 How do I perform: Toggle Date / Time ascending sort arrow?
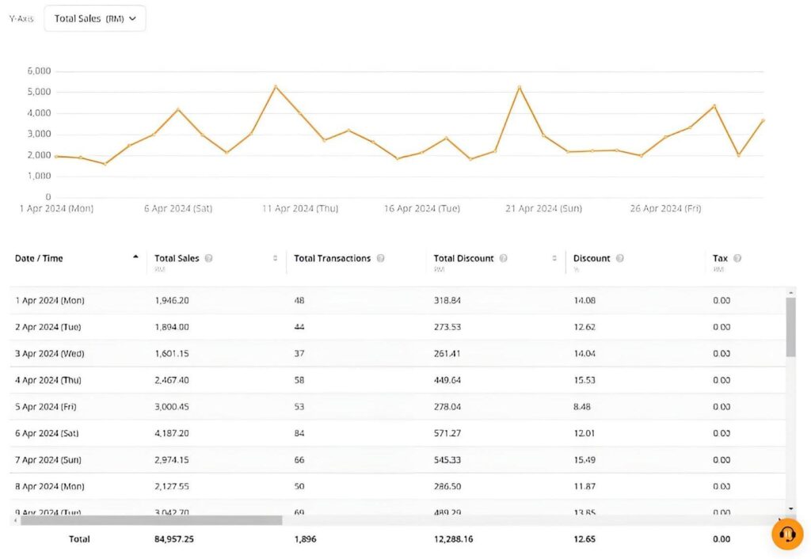point(135,255)
